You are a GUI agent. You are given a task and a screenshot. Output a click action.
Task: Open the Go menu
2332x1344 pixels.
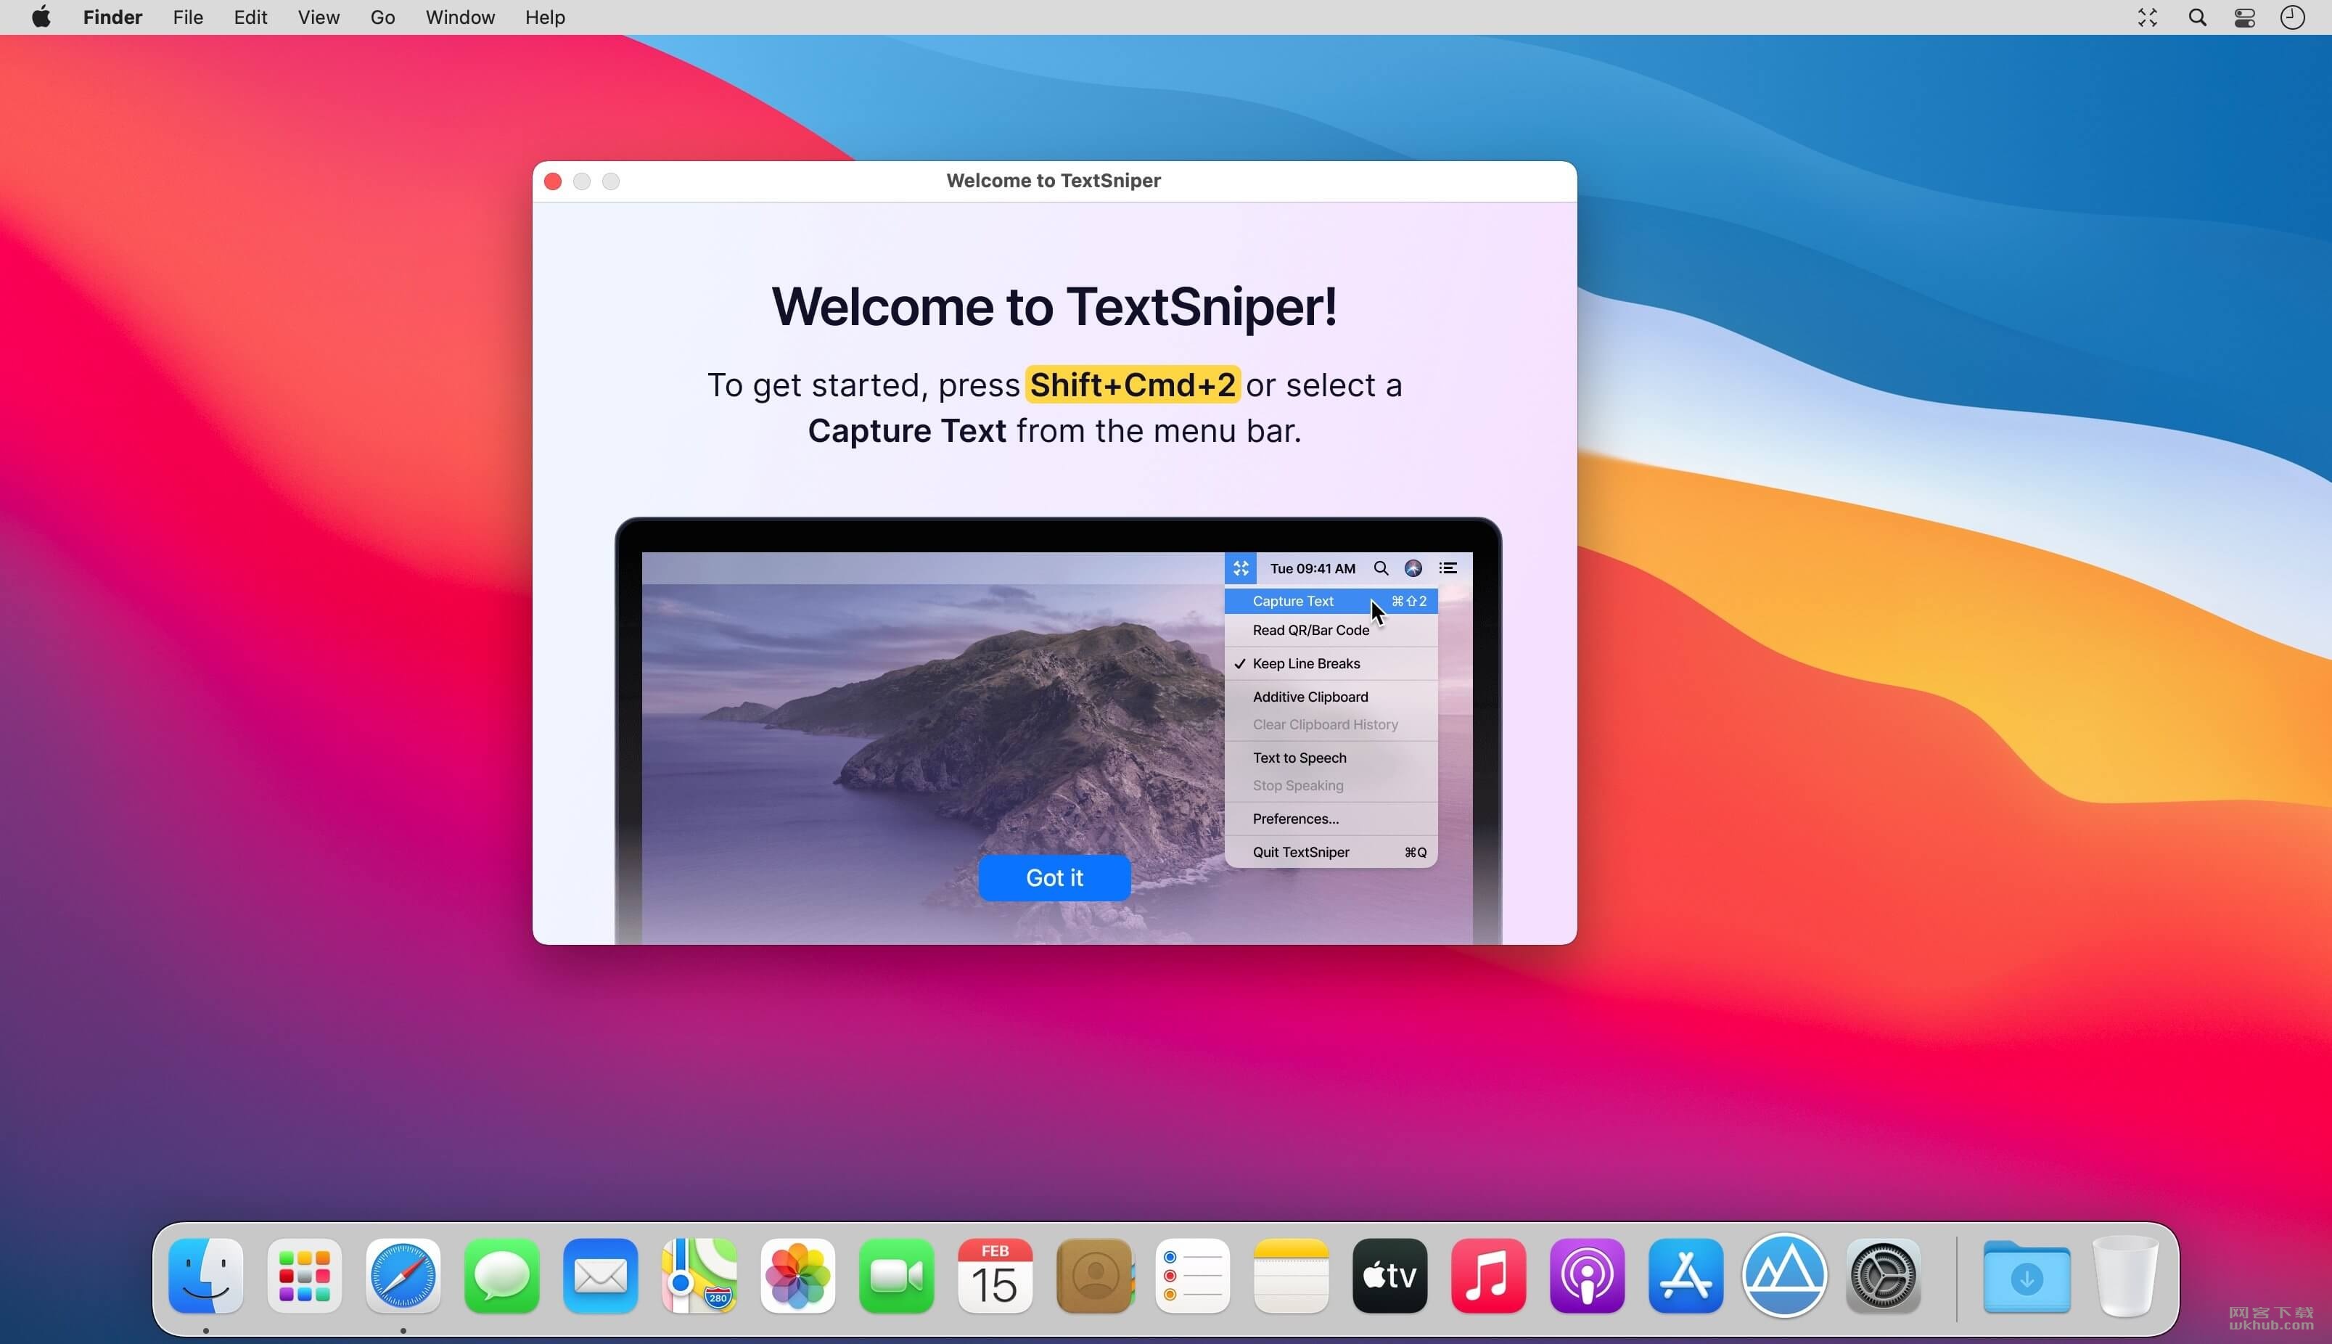tap(383, 17)
